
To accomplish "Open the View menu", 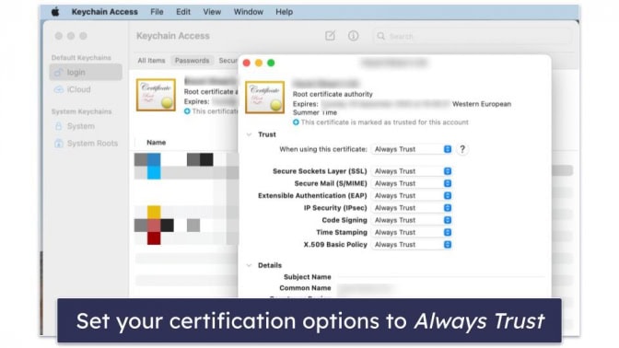I will click(212, 12).
